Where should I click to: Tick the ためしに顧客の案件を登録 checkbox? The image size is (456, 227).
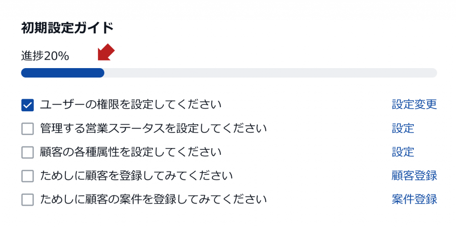(27, 200)
